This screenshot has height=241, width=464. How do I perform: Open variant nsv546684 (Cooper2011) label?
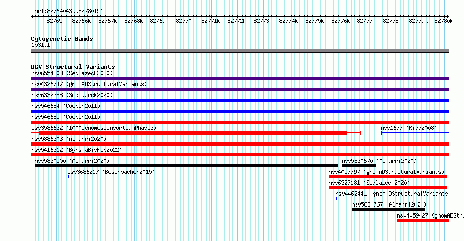tap(66, 106)
